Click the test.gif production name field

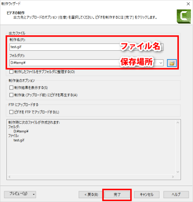(x=86, y=47)
